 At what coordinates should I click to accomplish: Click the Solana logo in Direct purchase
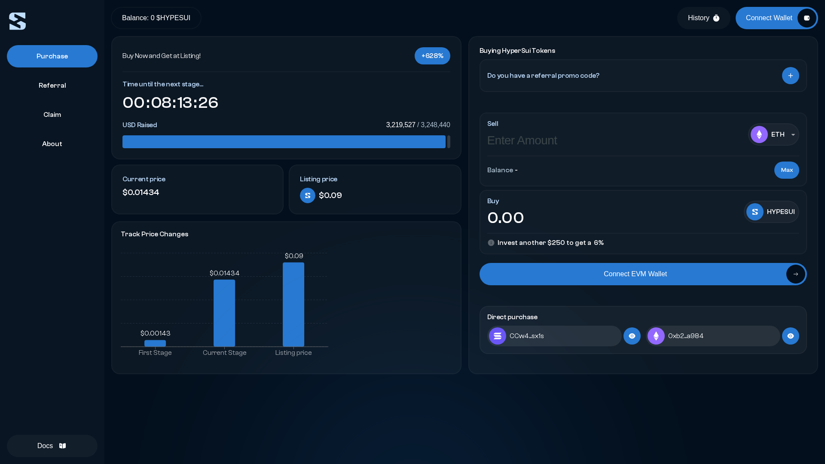coord(498,336)
